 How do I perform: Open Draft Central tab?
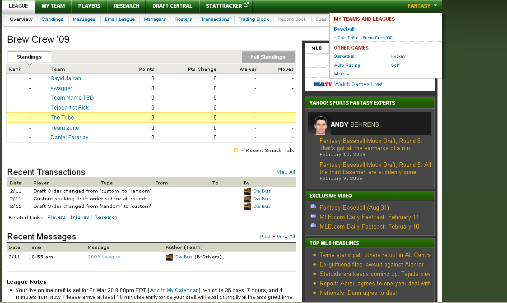coord(172,6)
